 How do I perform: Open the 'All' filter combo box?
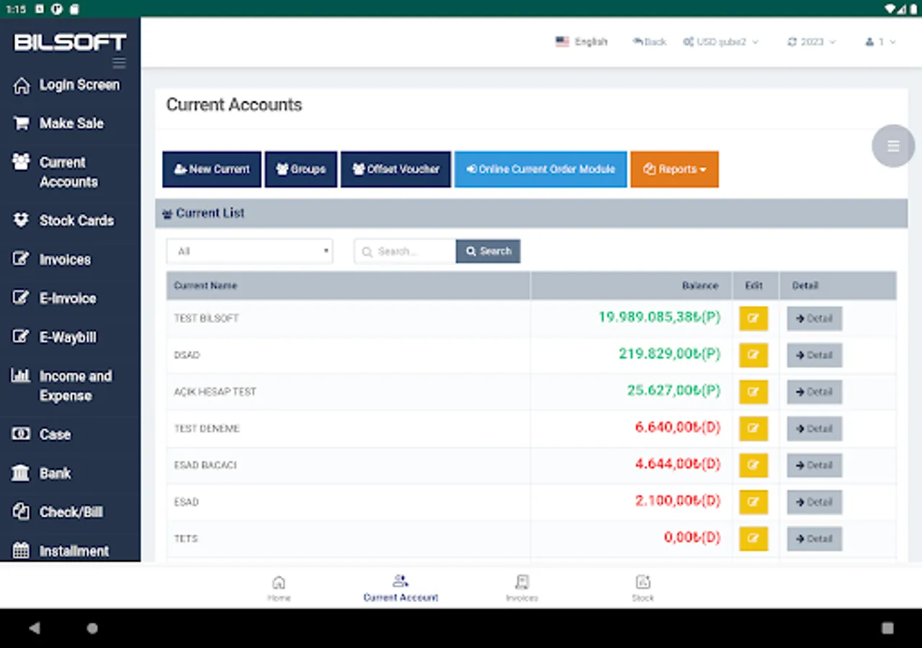[249, 251]
